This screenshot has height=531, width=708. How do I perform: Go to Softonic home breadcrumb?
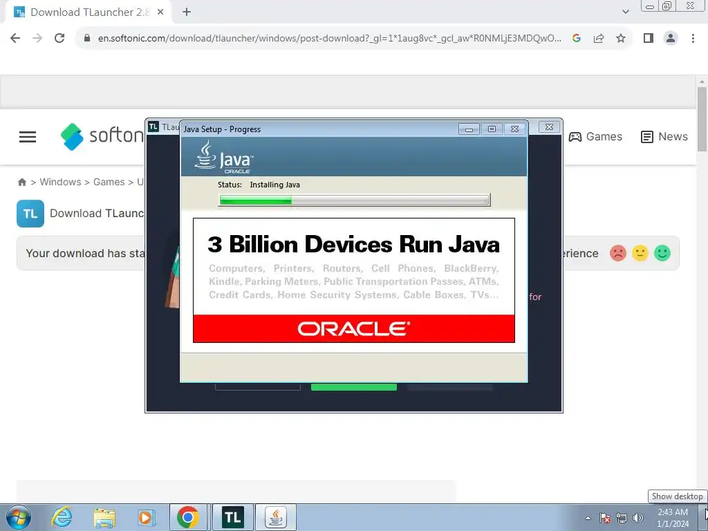(x=21, y=182)
